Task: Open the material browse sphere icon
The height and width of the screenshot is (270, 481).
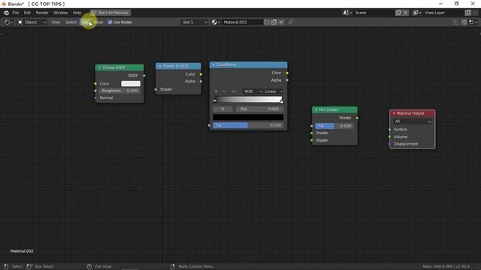Action: click(x=216, y=22)
